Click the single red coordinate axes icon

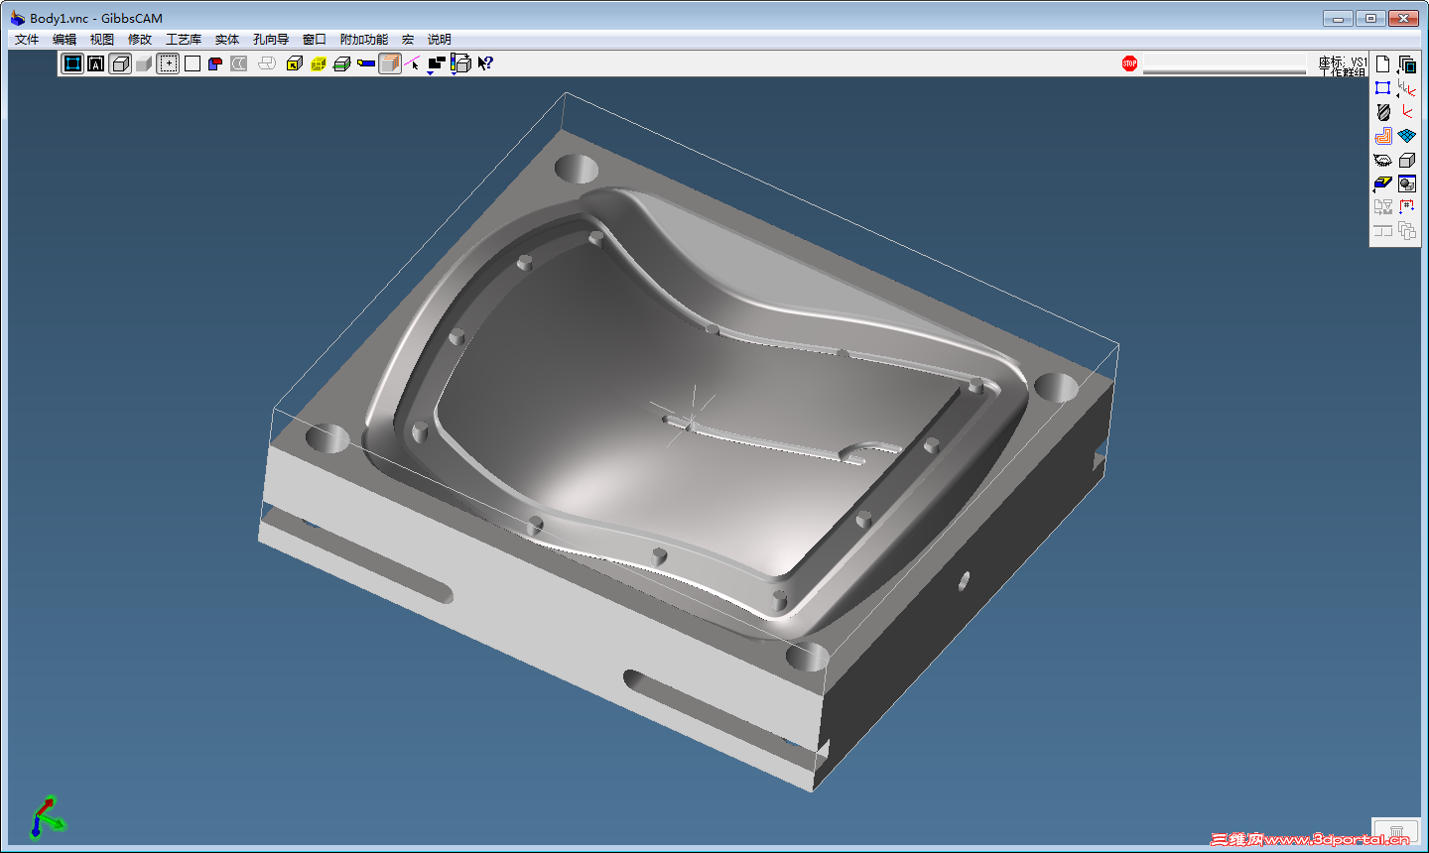coord(1407,112)
